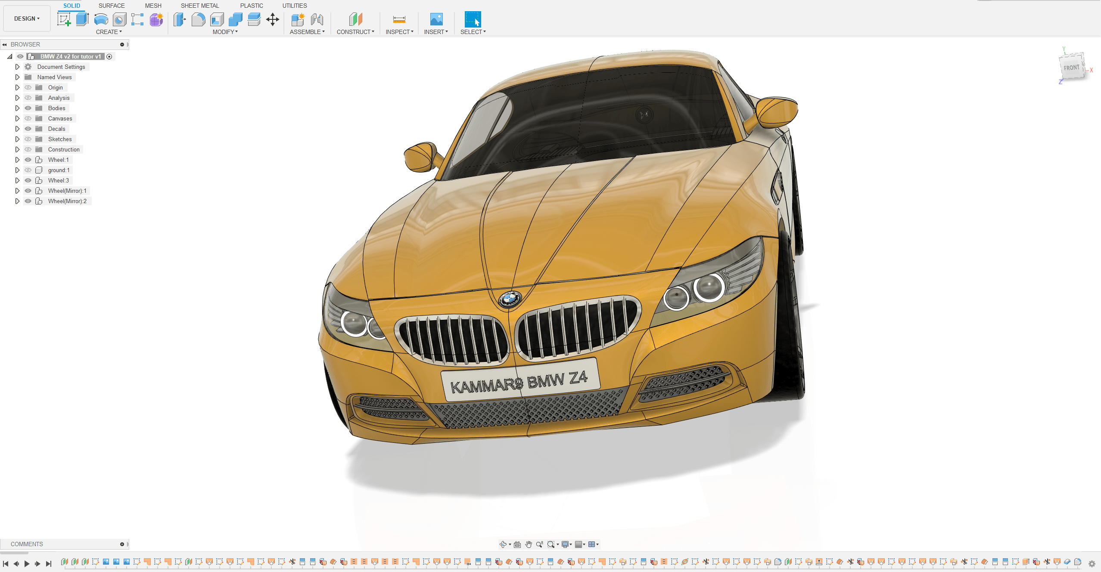This screenshot has height=572, width=1101.
Task: Activate the Zoom tool
Action: 539,544
